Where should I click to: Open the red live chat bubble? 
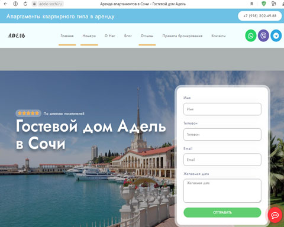275,215
